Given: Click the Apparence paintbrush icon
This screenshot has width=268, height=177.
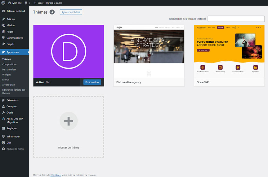Looking at the screenshot, I should pos(3,52).
